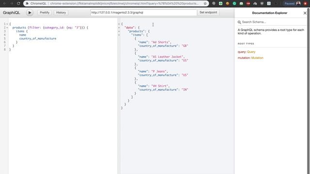Click the Set endpoint button
This screenshot has width=310, height=174.
point(208,13)
